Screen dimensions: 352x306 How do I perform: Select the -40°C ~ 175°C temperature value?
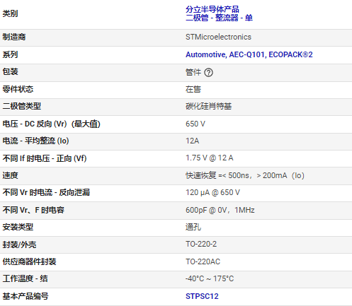click(210, 278)
